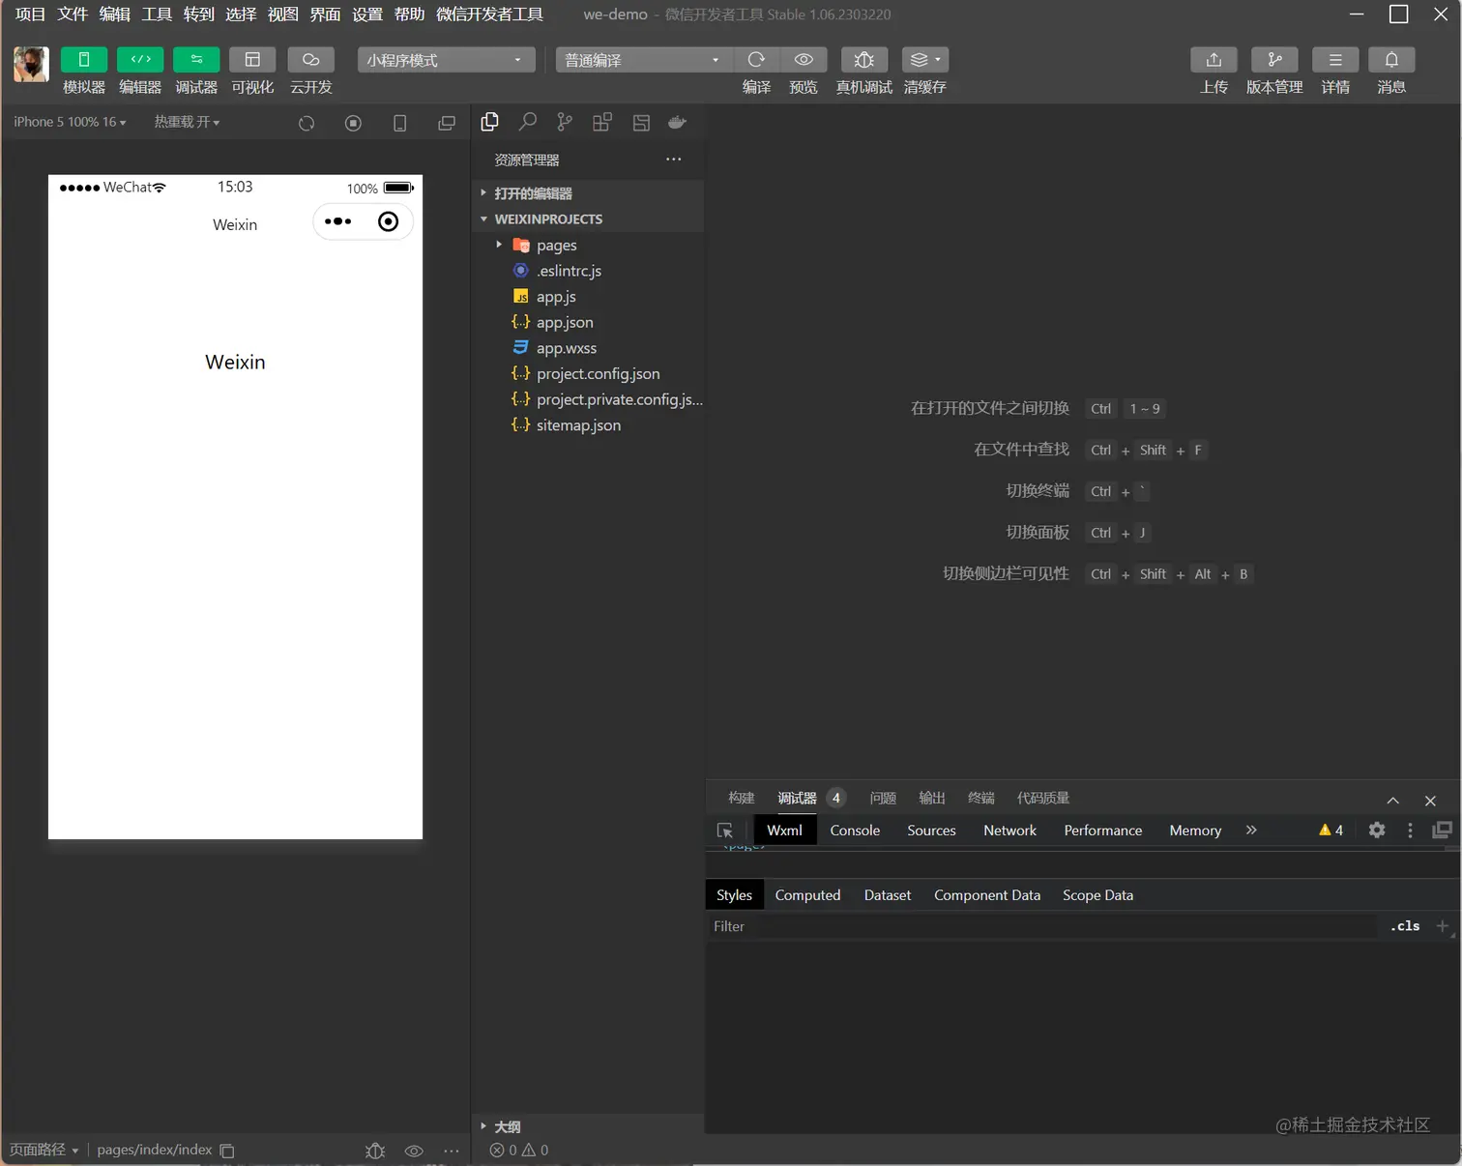Open the app.js file
This screenshot has height=1166, width=1462.
[588, 297]
